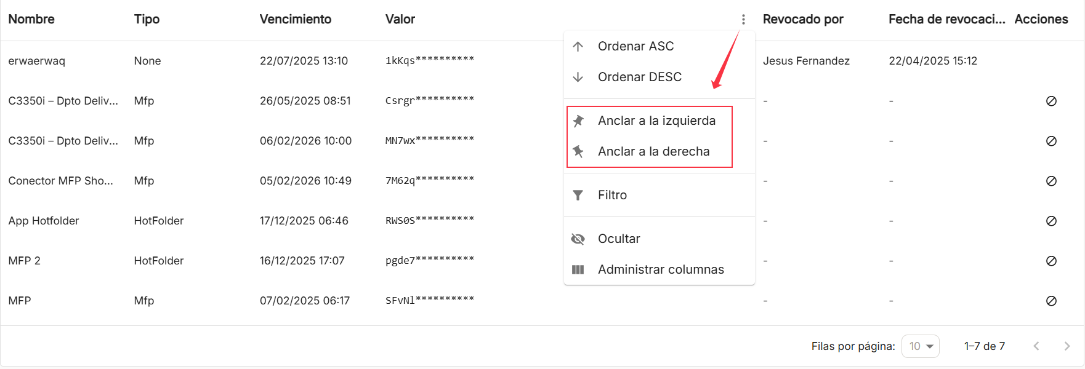Click revoke icon for C3350i expiring 06/02/2026
This screenshot has width=1085, height=369.
click(x=1051, y=141)
